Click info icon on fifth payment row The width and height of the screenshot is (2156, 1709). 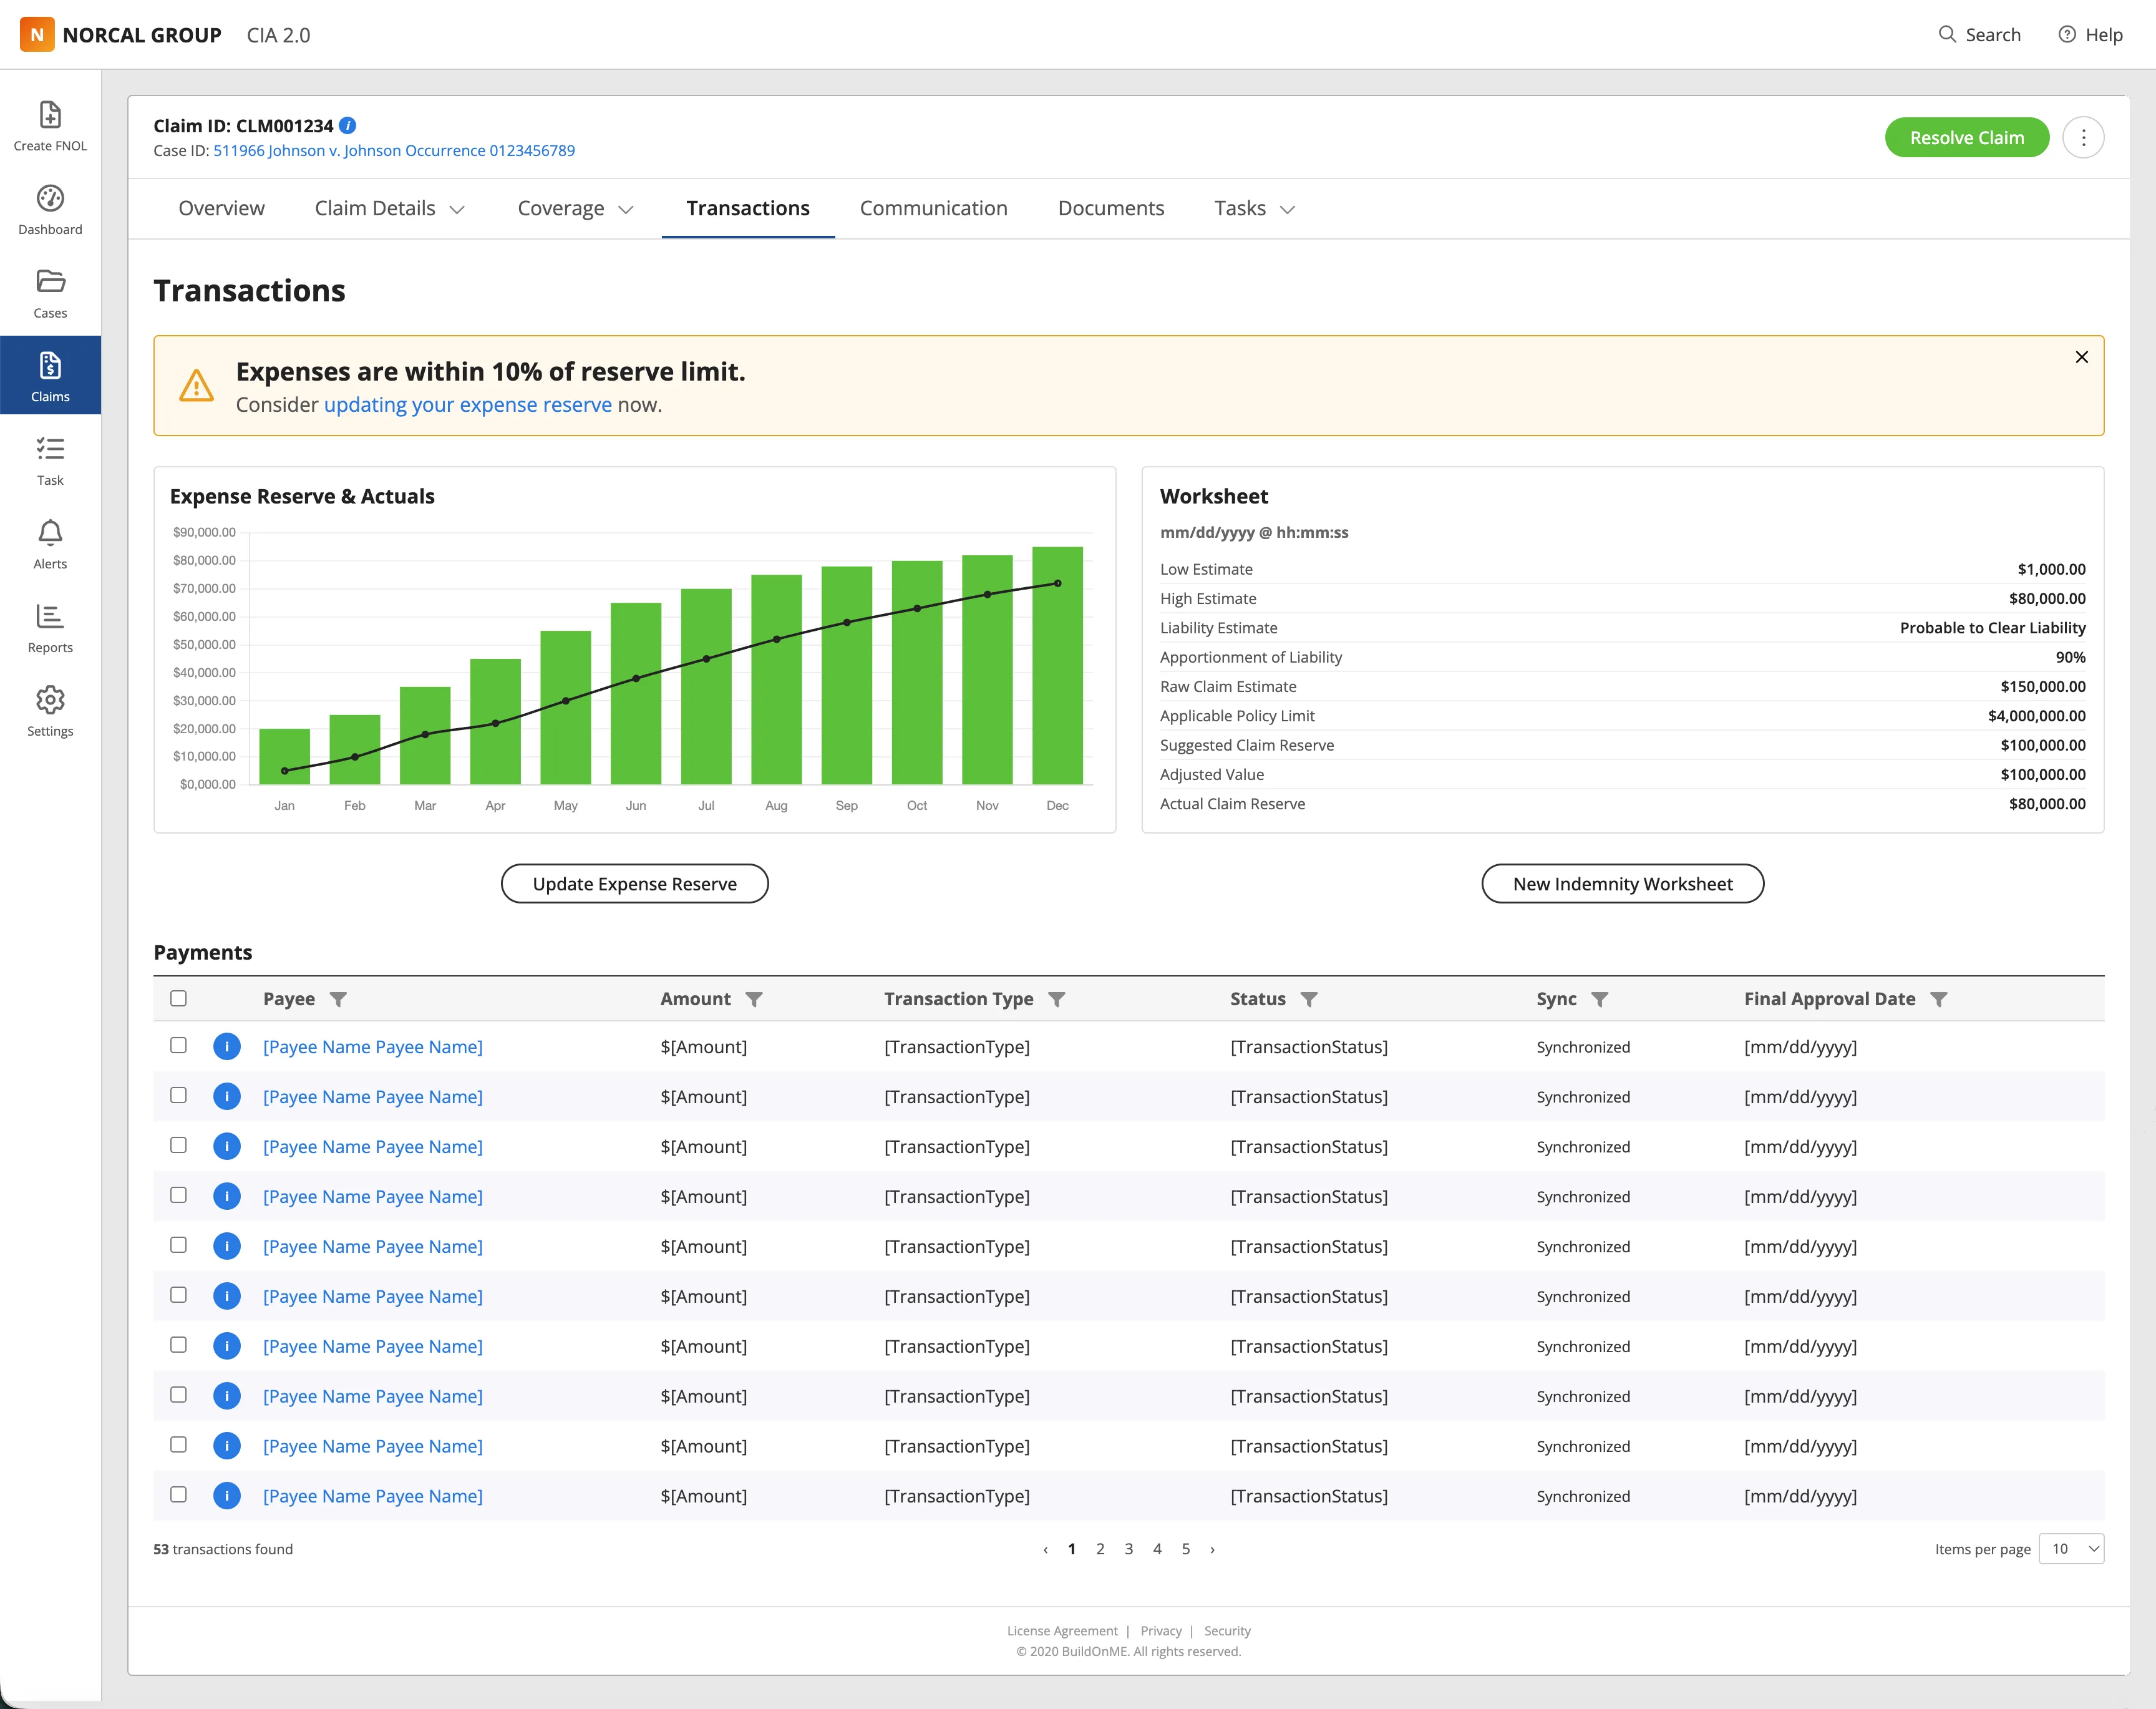tap(227, 1246)
